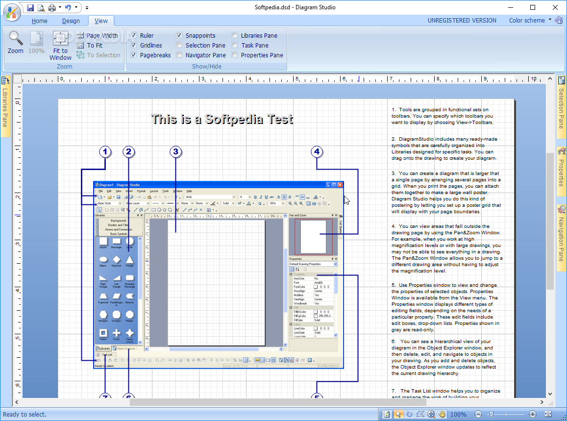Image resolution: width=567 pixels, height=421 pixels.
Task: Click the Navigation Pane icon at the right edge
Action: point(562,209)
